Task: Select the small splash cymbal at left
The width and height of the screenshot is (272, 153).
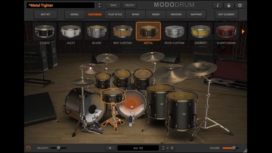Action: (x=90, y=68)
